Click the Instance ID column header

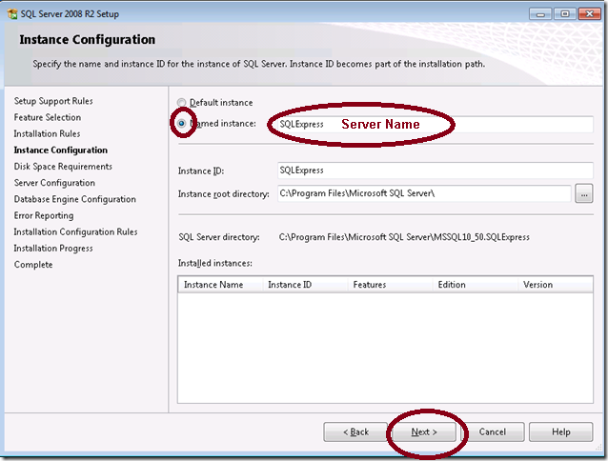point(305,285)
